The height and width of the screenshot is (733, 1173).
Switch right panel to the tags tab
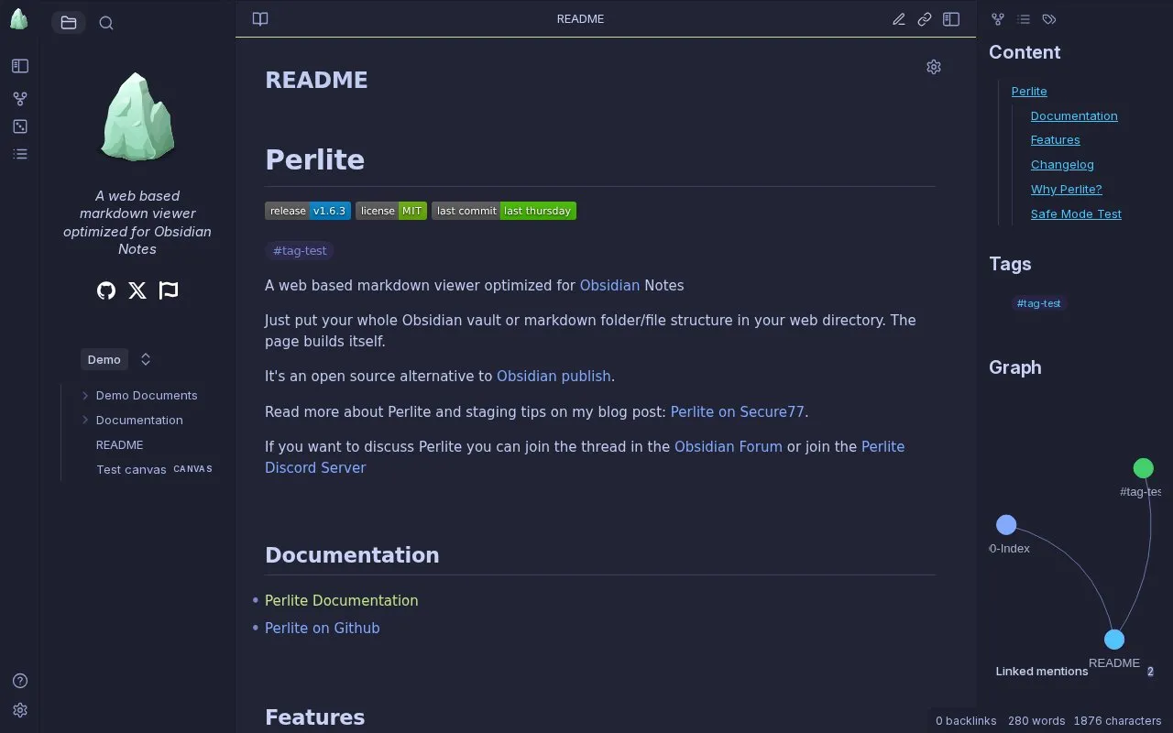point(1049,19)
